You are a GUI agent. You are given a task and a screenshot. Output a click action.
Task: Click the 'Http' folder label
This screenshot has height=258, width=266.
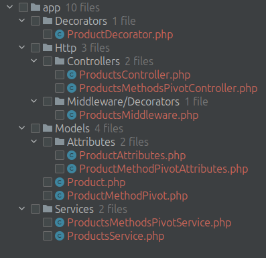(66, 48)
